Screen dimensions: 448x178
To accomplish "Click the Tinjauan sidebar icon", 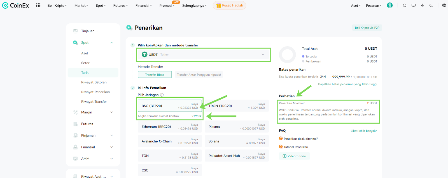I will click(x=75, y=31).
